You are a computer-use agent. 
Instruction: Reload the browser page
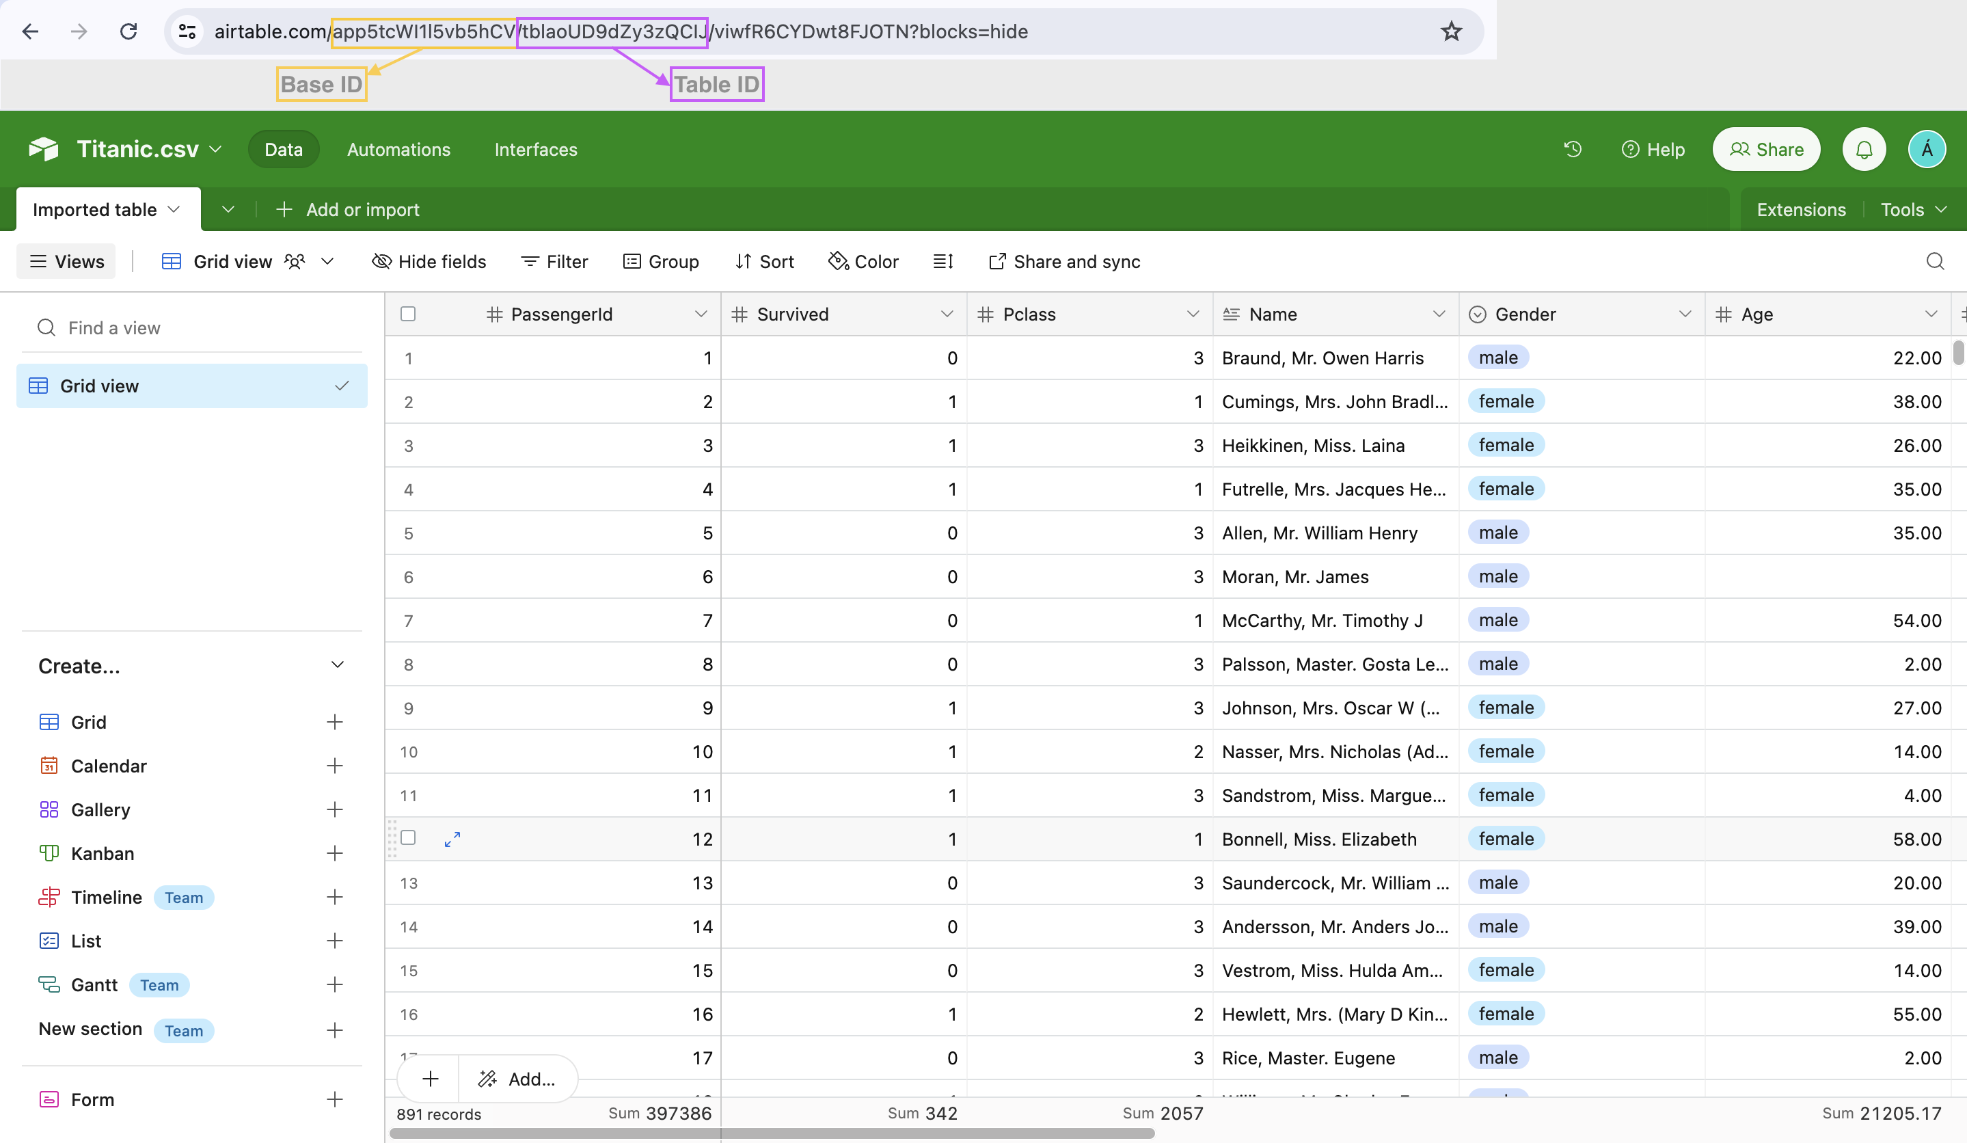[x=128, y=31]
